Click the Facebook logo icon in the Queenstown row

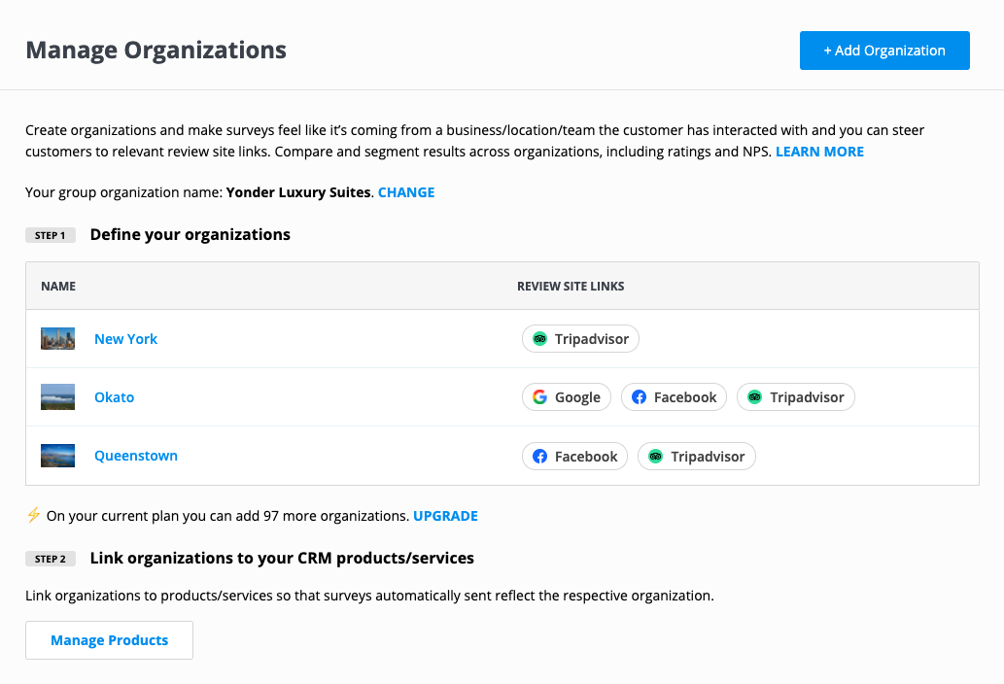coord(539,457)
